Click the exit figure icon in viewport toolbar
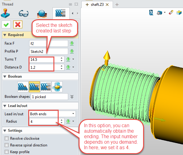This screenshot has width=183, height=155. pyautogui.click(x=151, y=13)
